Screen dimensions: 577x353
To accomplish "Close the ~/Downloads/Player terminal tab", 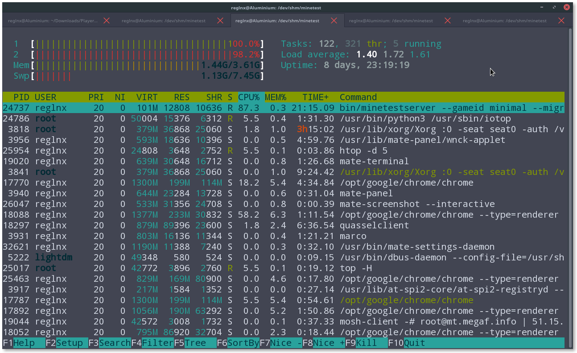I will [x=107, y=20].
